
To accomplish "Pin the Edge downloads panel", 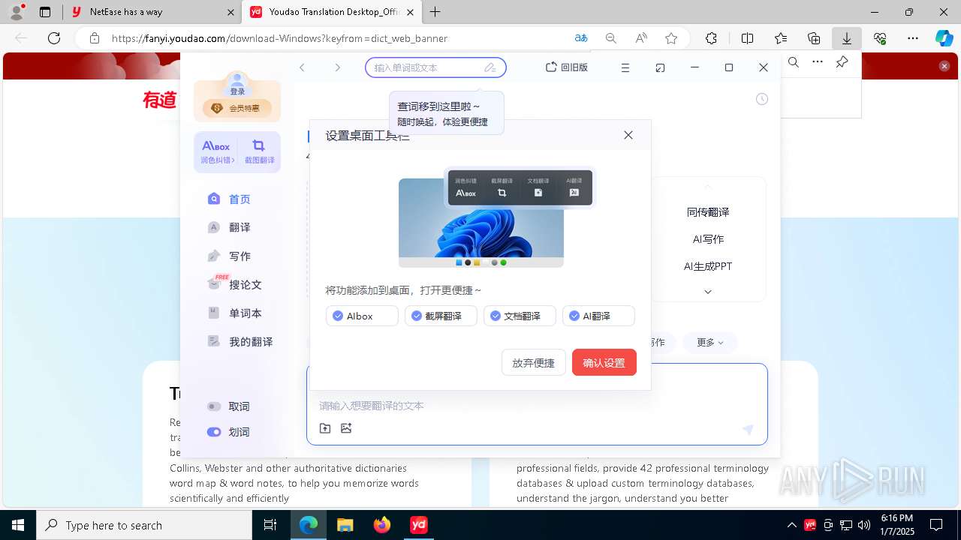I will (x=842, y=62).
